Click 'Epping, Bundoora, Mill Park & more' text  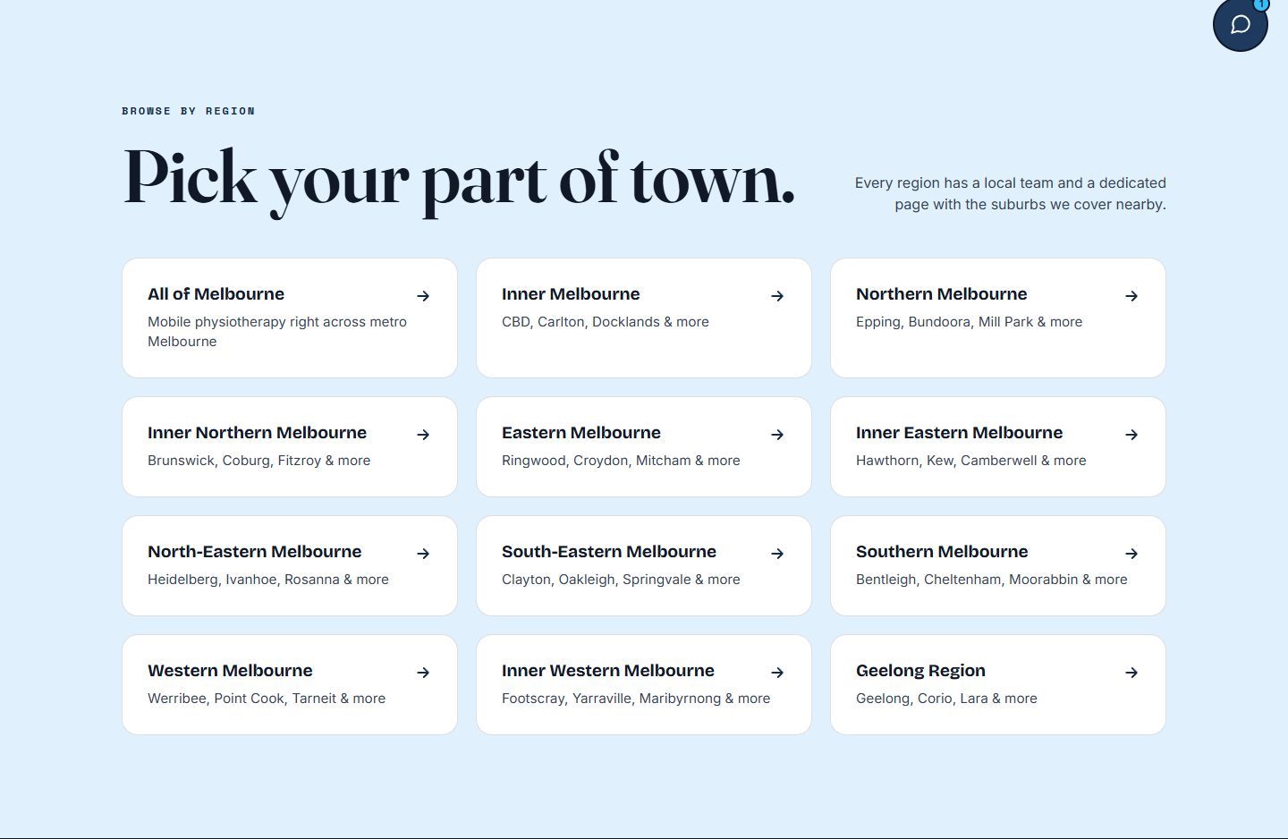[x=969, y=322]
